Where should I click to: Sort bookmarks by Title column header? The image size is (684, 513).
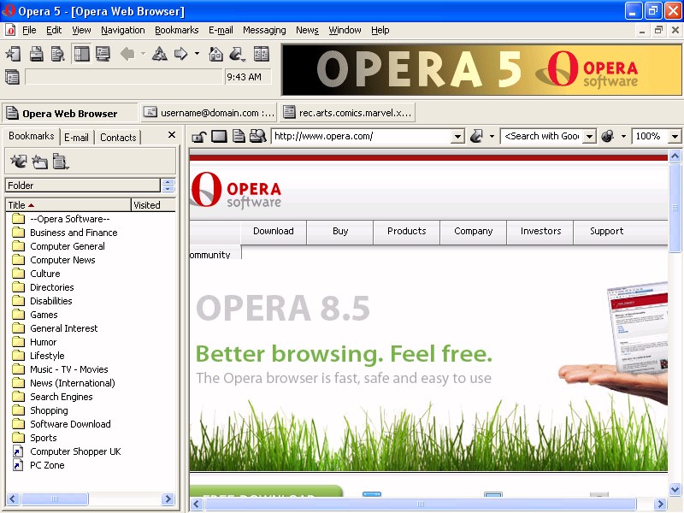pos(68,205)
